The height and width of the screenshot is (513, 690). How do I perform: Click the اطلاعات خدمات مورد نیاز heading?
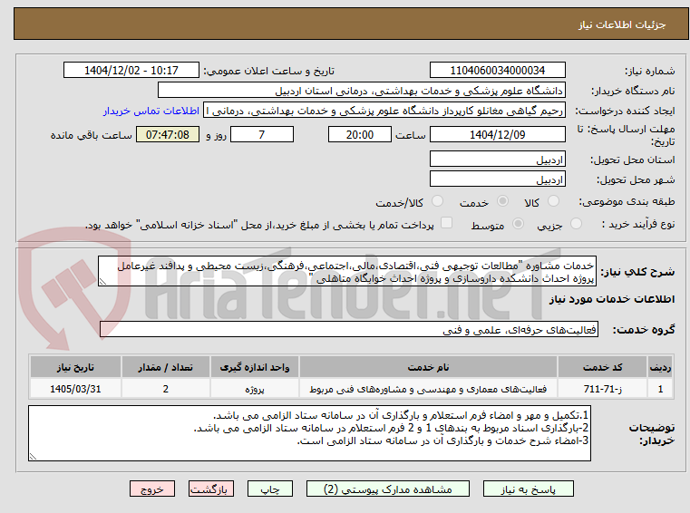612,299
